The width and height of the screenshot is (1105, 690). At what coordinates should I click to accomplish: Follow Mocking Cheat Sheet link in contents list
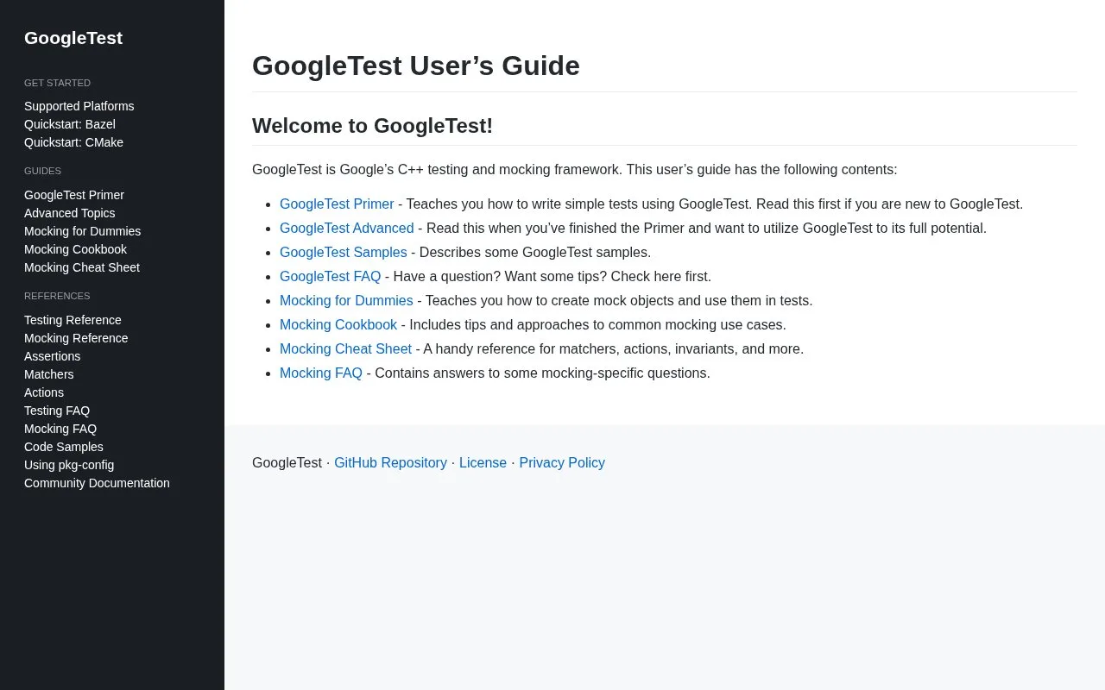[345, 349]
